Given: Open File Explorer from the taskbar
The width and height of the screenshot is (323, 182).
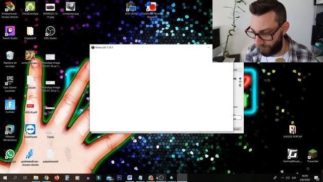Looking at the screenshot, I should pyautogui.click(x=36, y=177).
